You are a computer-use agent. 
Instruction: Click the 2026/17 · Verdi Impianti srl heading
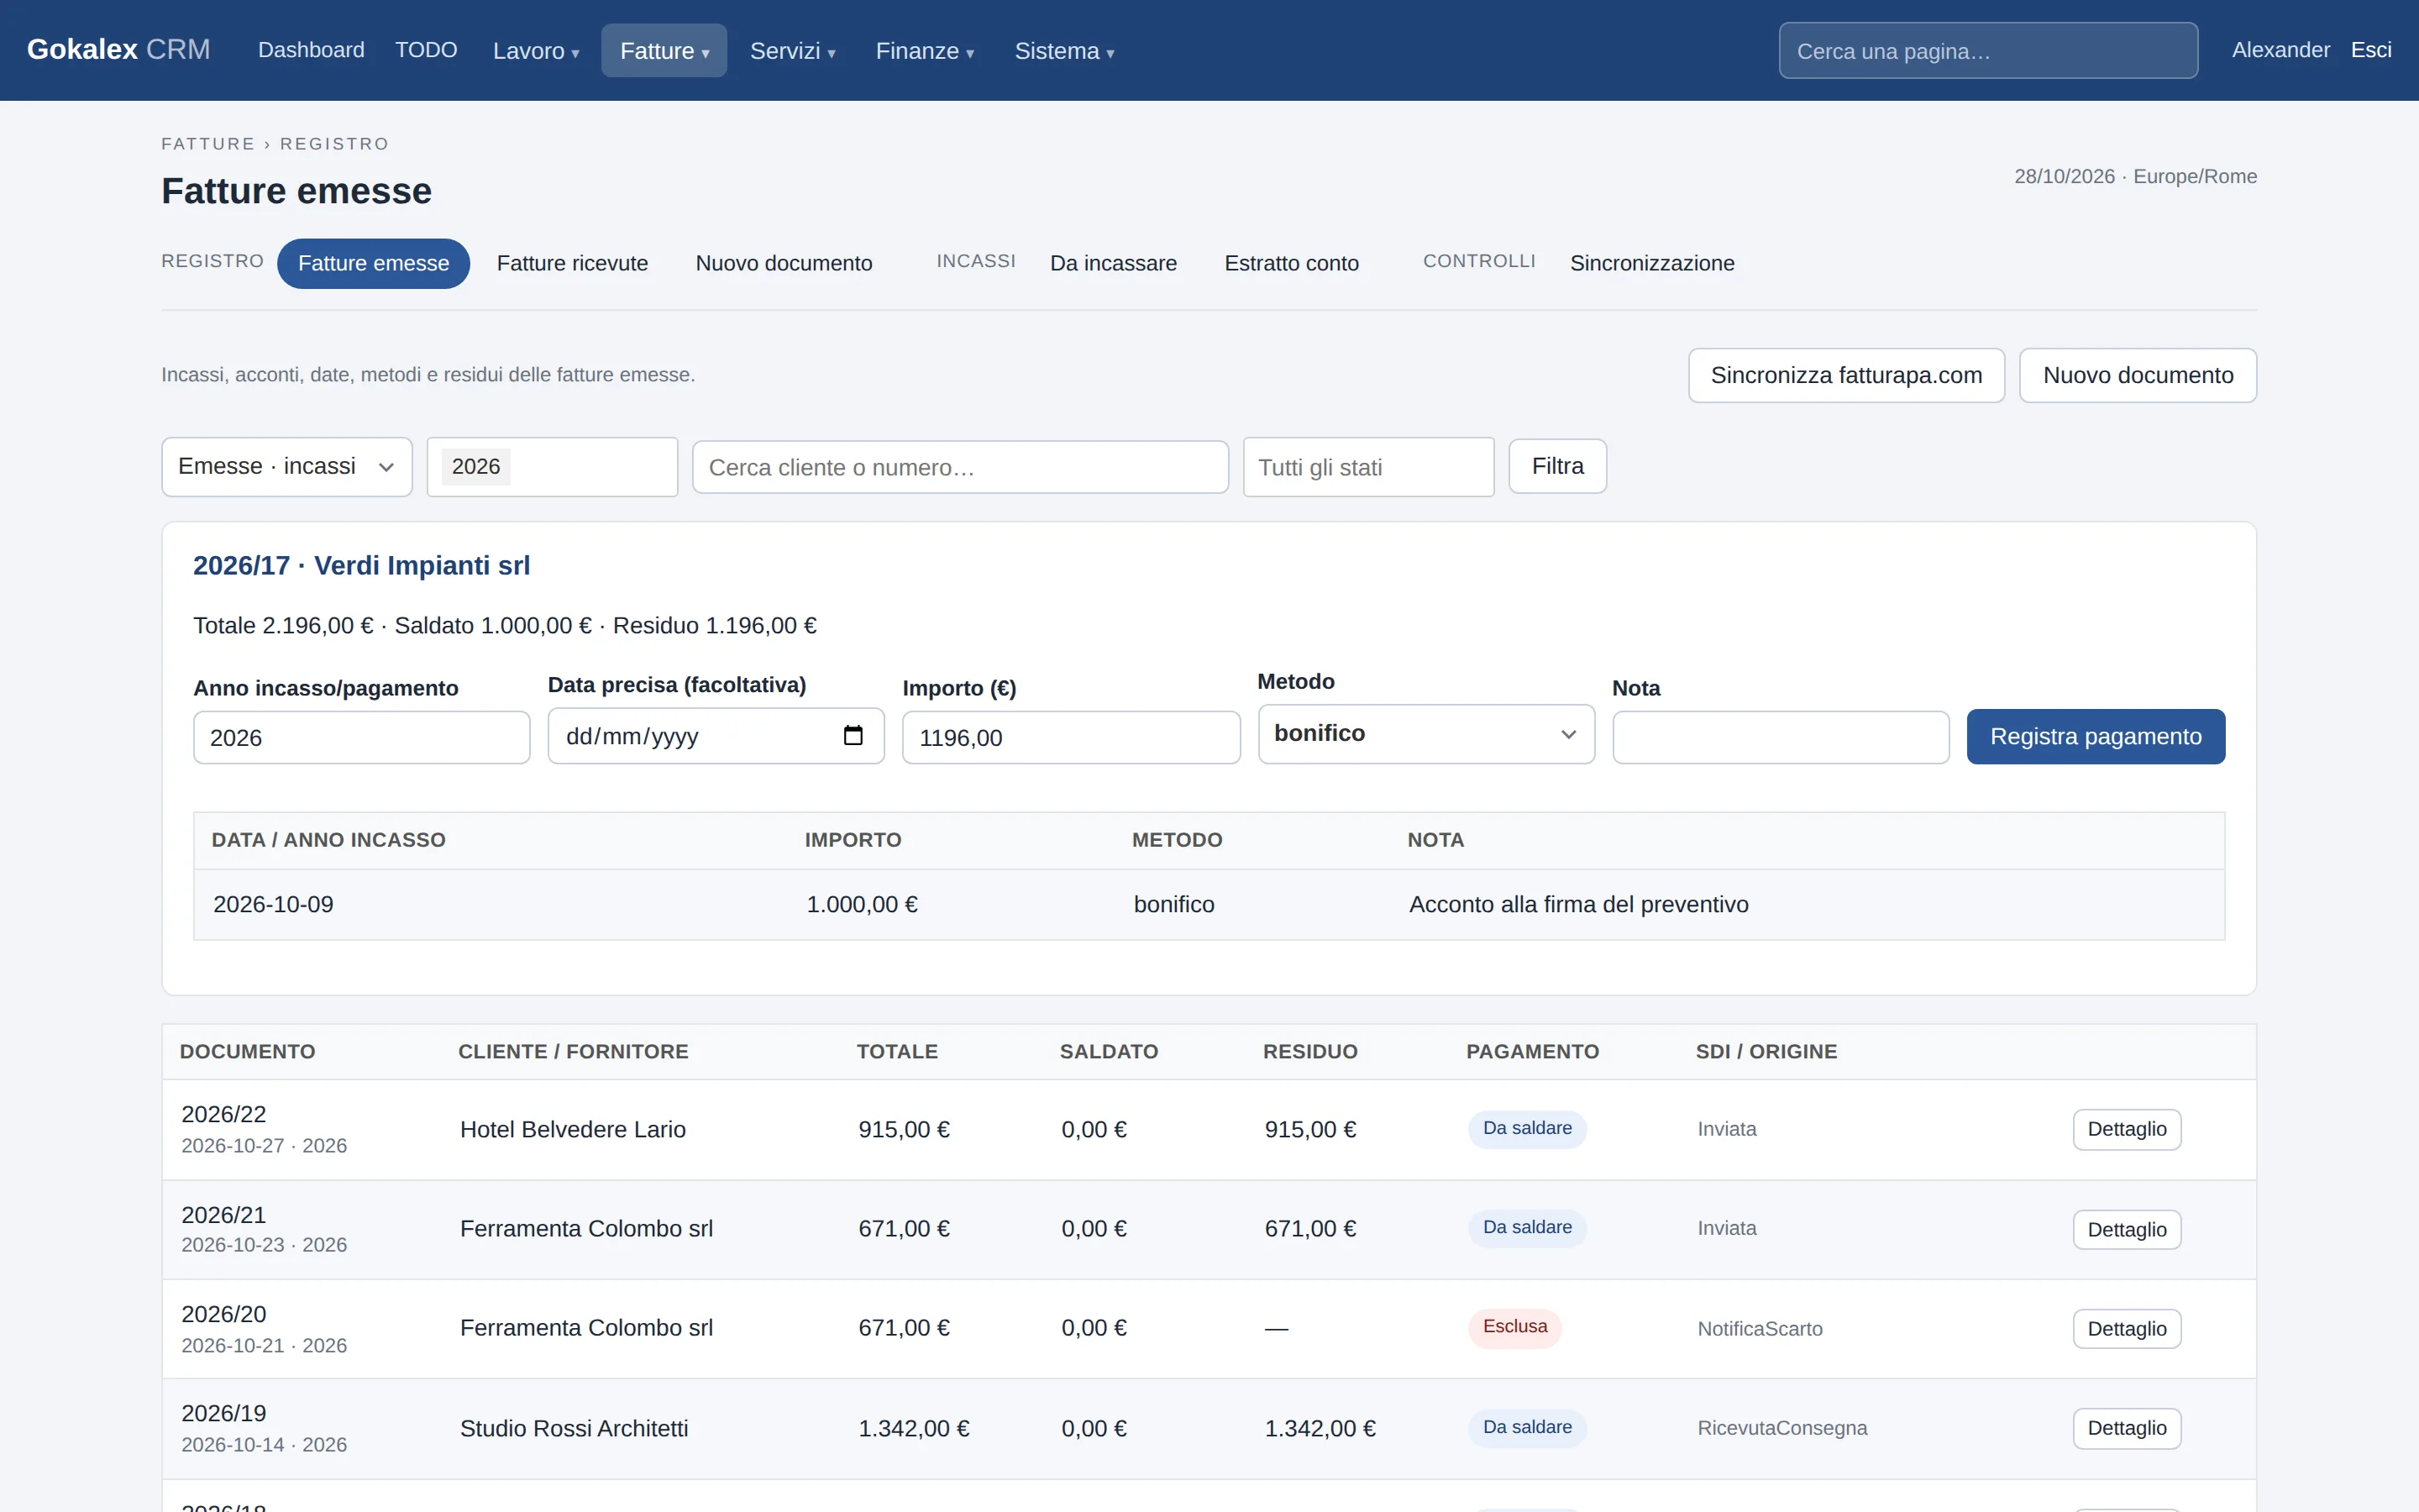click(x=361, y=565)
